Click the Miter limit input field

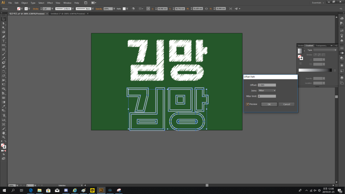click(x=267, y=96)
